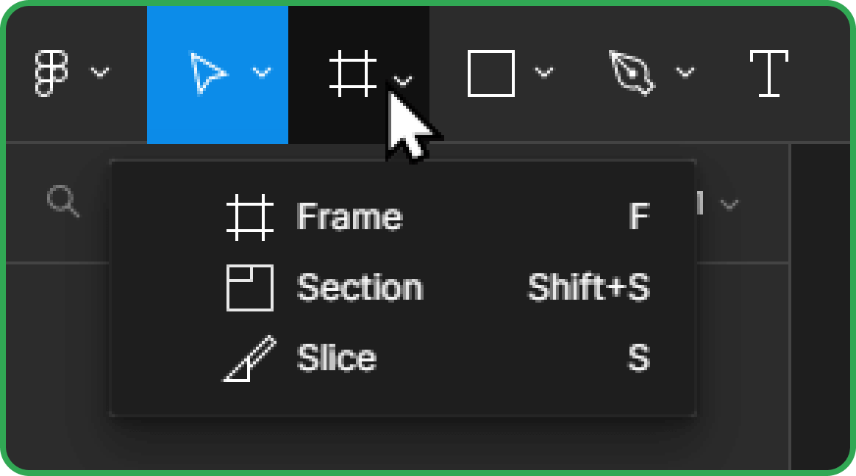Expand the Move tools chevron
856x476 pixels.
coord(262,72)
